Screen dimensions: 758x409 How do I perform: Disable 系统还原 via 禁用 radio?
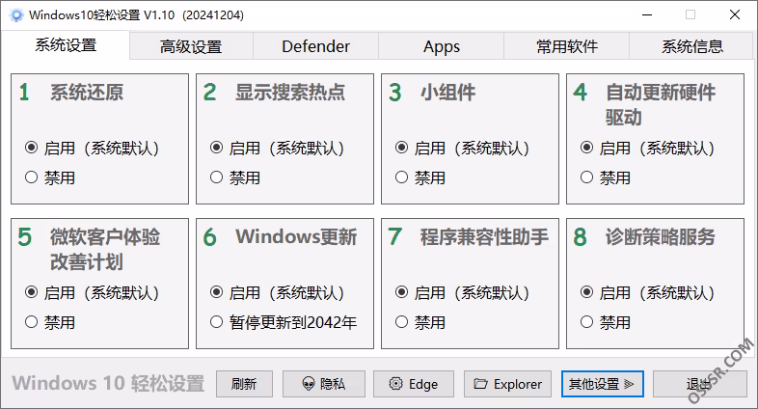tap(32, 177)
